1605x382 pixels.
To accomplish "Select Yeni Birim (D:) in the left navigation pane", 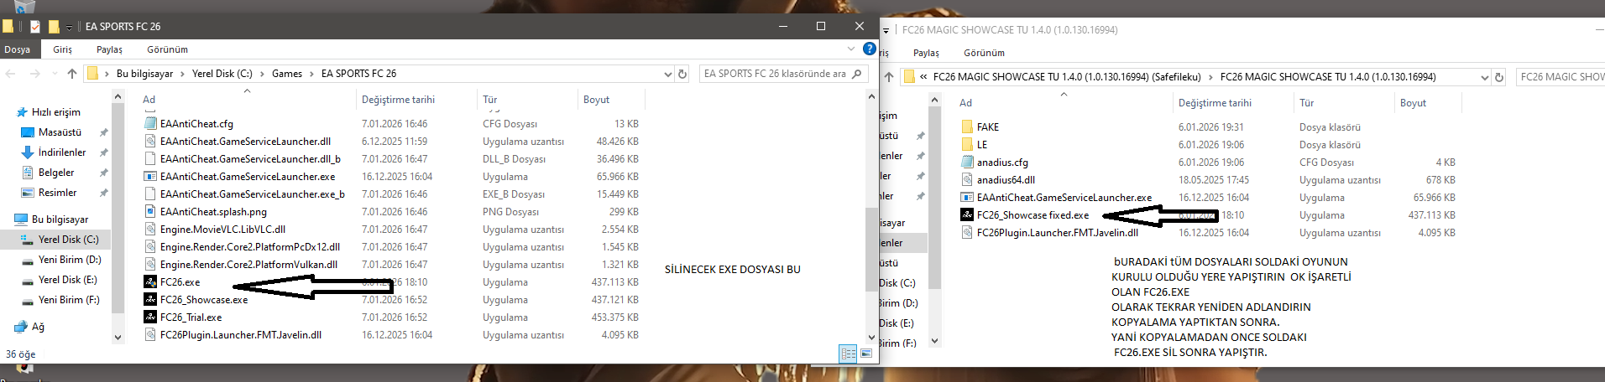I will pos(70,260).
